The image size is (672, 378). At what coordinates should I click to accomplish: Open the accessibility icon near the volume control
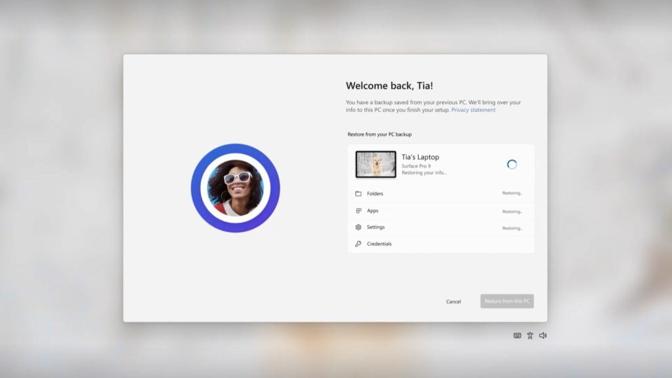click(530, 335)
